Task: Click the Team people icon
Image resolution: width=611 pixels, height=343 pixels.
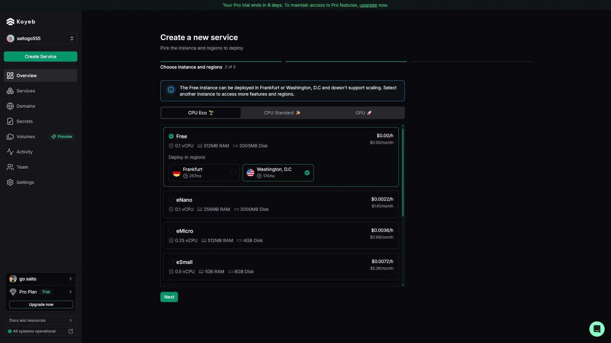Action: [x=10, y=167]
